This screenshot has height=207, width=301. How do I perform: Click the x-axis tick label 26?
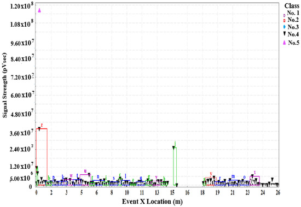coord(278,192)
